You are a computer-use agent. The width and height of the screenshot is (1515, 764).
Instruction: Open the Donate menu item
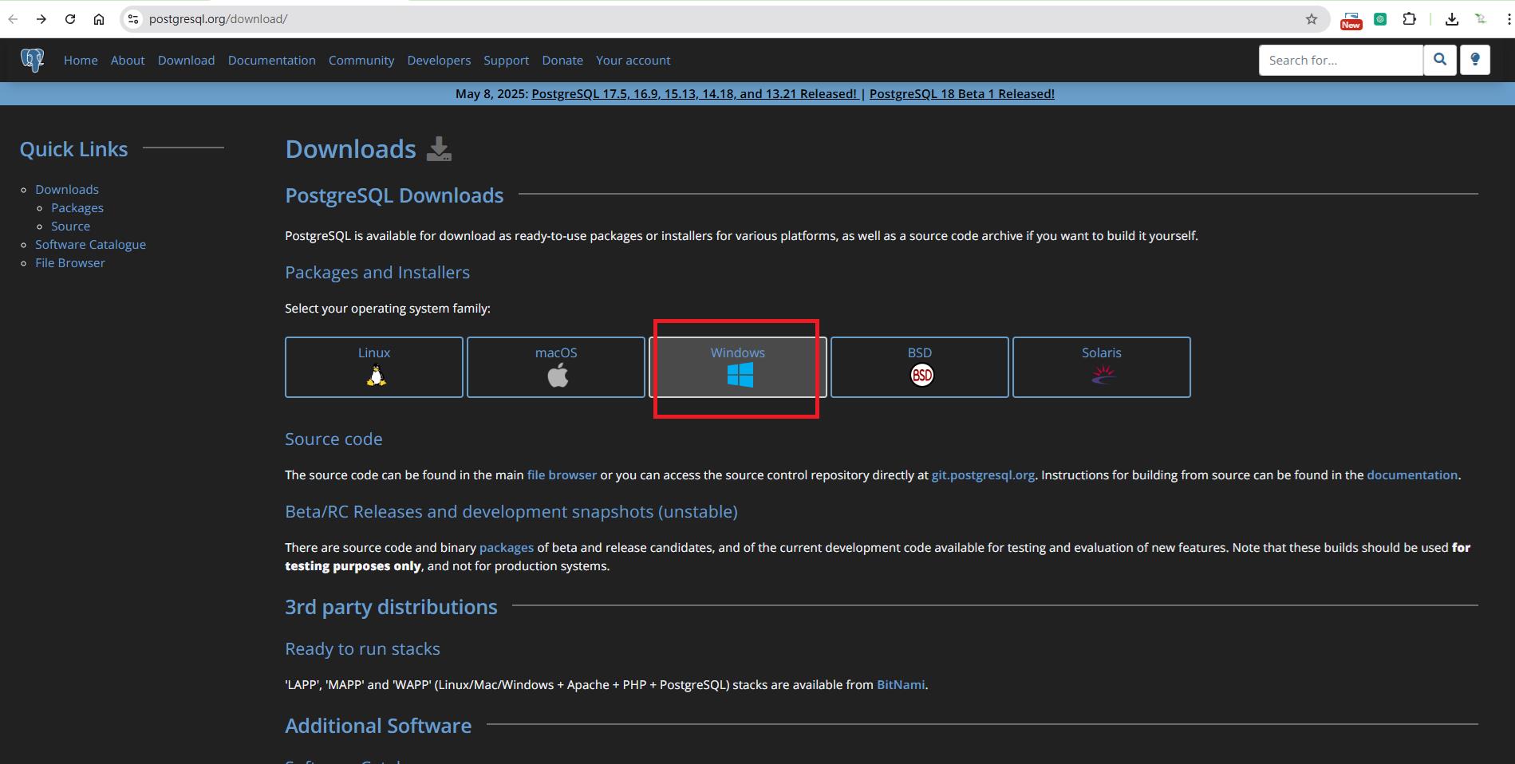(x=562, y=60)
